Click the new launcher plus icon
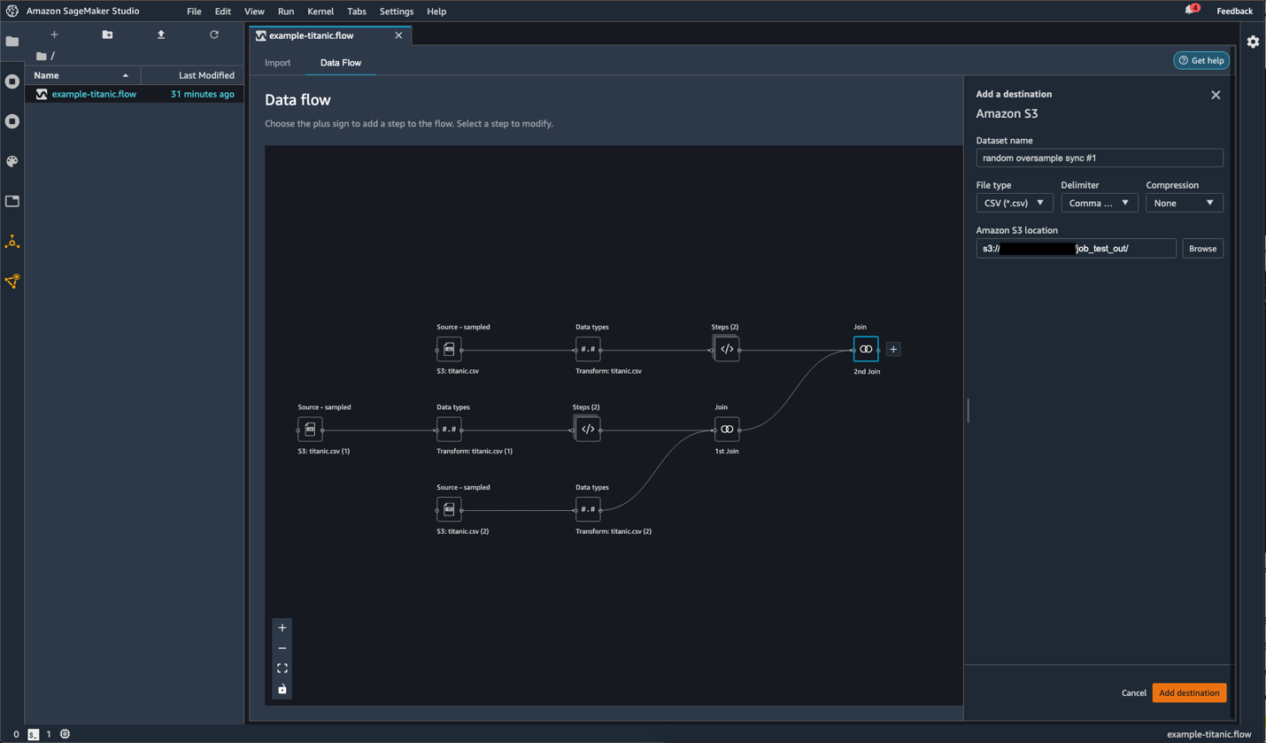Screen dimensions: 1266x743 [54, 35]
